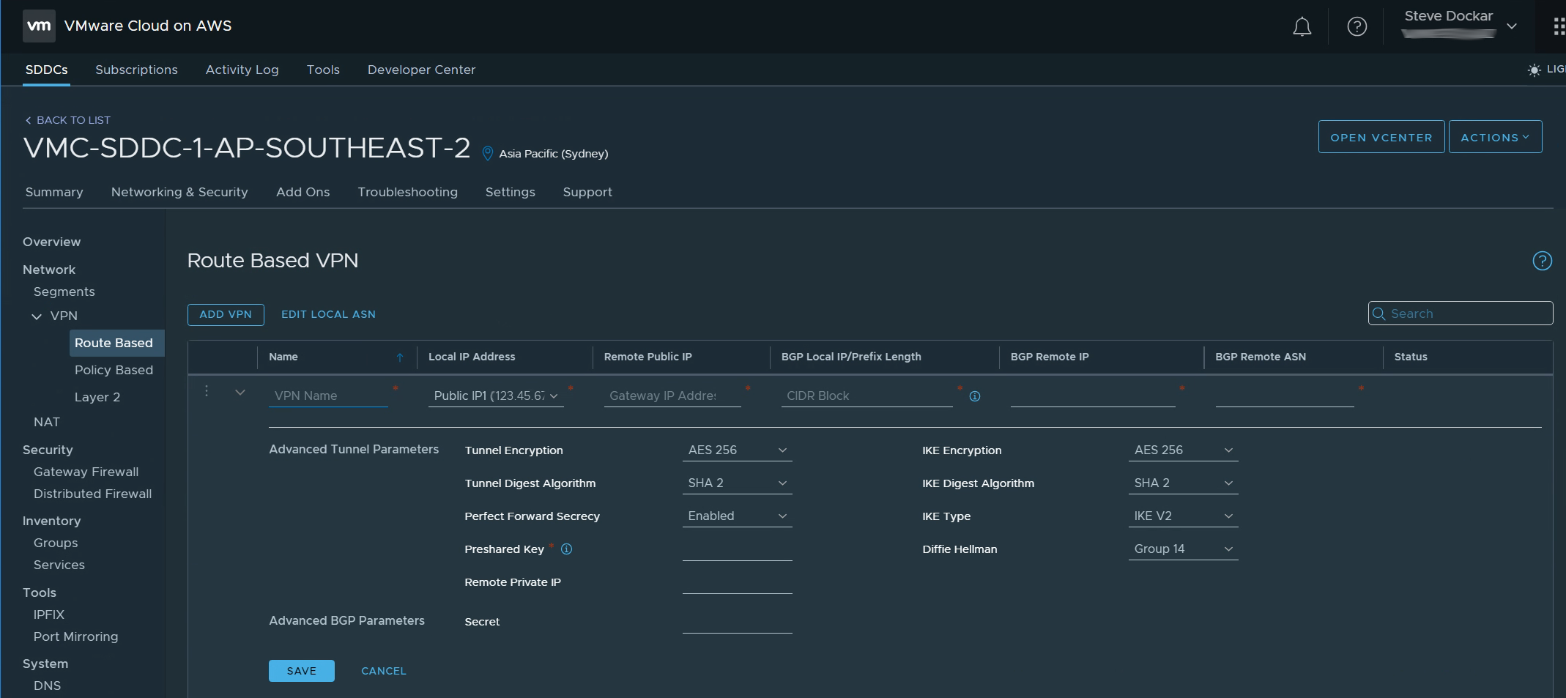Select Policy Based in the sidebar
The image size is (1566, 698).
click(x=114, y=370)
